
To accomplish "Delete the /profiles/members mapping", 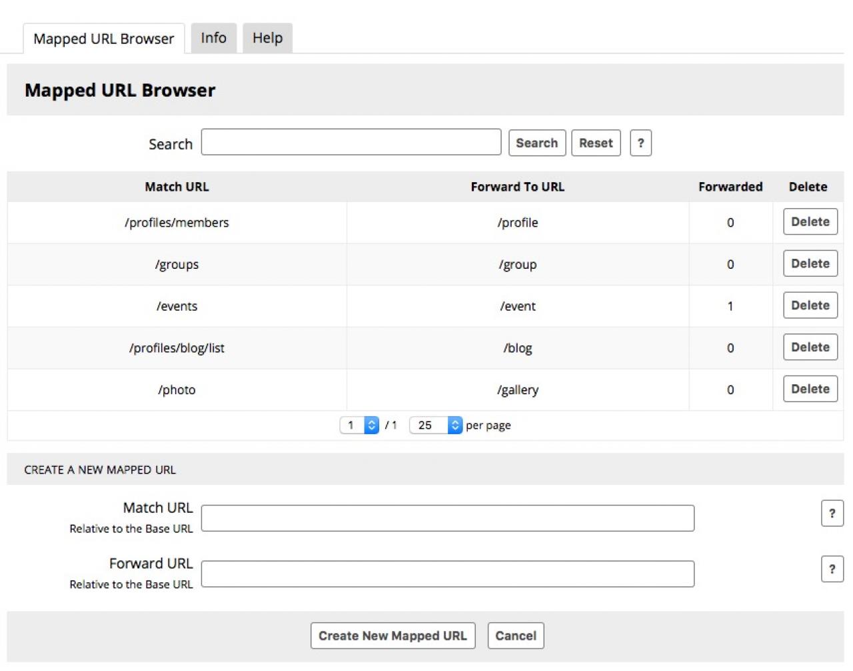I will point(810,222).
